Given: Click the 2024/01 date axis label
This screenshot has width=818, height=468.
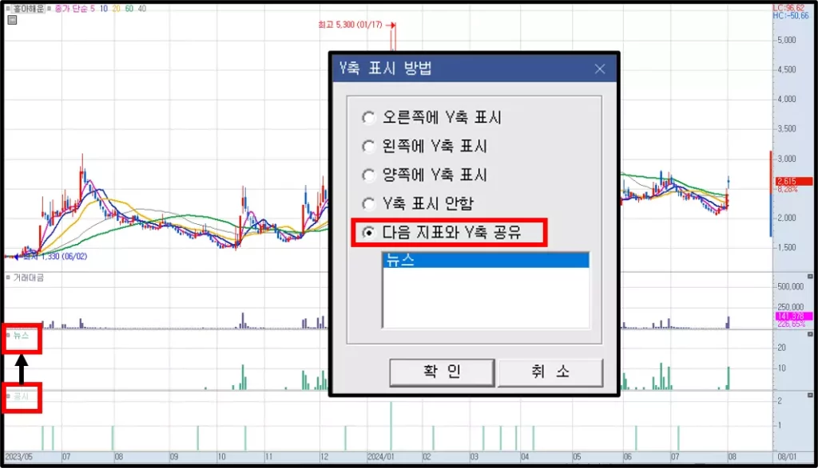Looking at the screenshot, I should (x=381, y=457).
